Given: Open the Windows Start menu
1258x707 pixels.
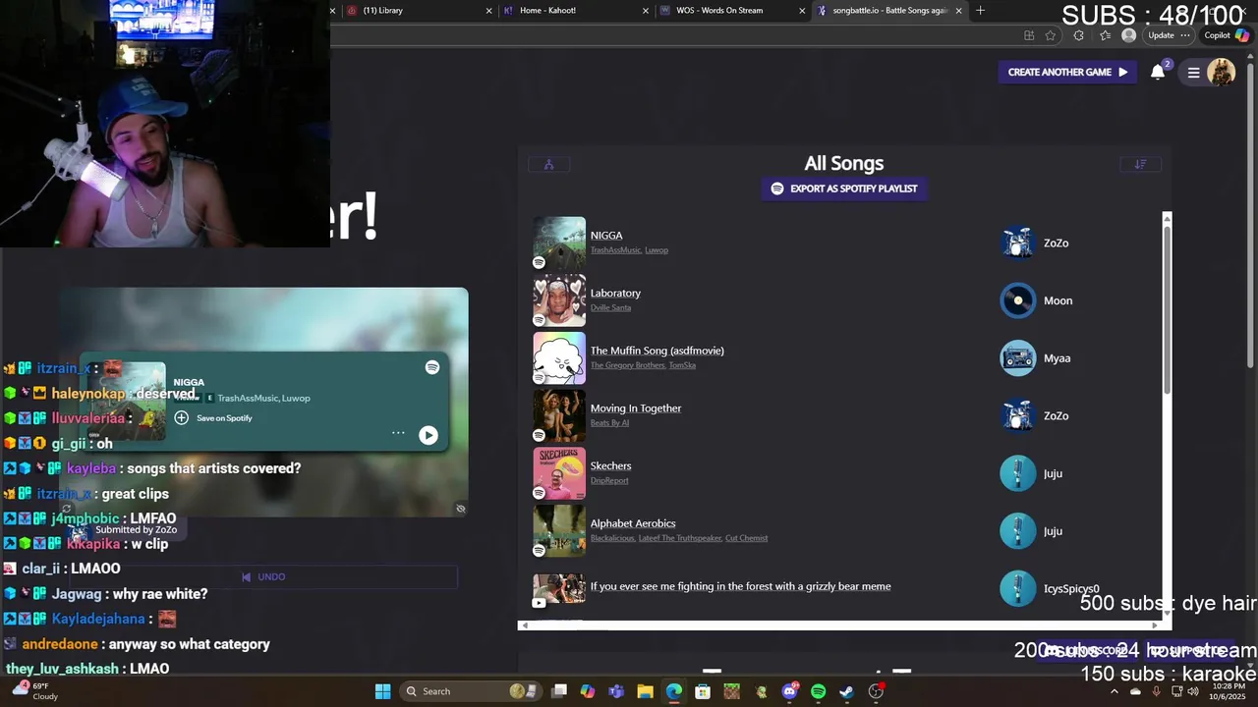Looking at the screenshot, I should [382, 691].
